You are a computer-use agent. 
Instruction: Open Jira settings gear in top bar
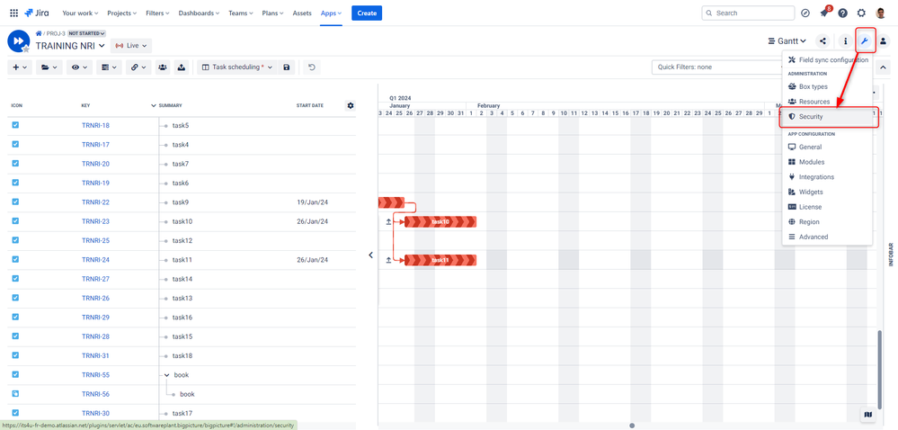click(861, 13)
